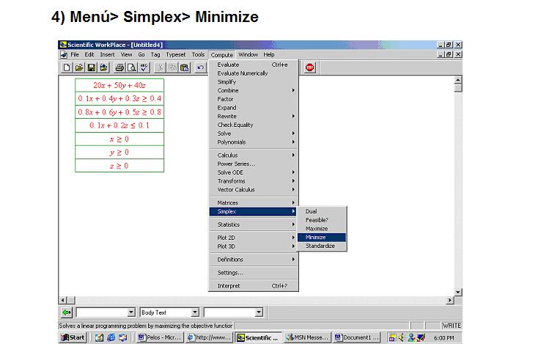Switch to the Document1 taskbar button

pyautogui.click(x=356, y=337)
